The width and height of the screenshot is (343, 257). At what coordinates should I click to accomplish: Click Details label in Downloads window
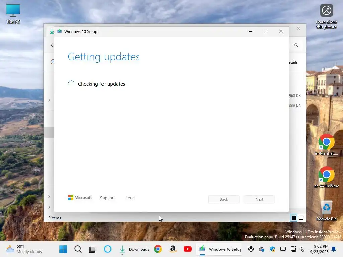293,62
